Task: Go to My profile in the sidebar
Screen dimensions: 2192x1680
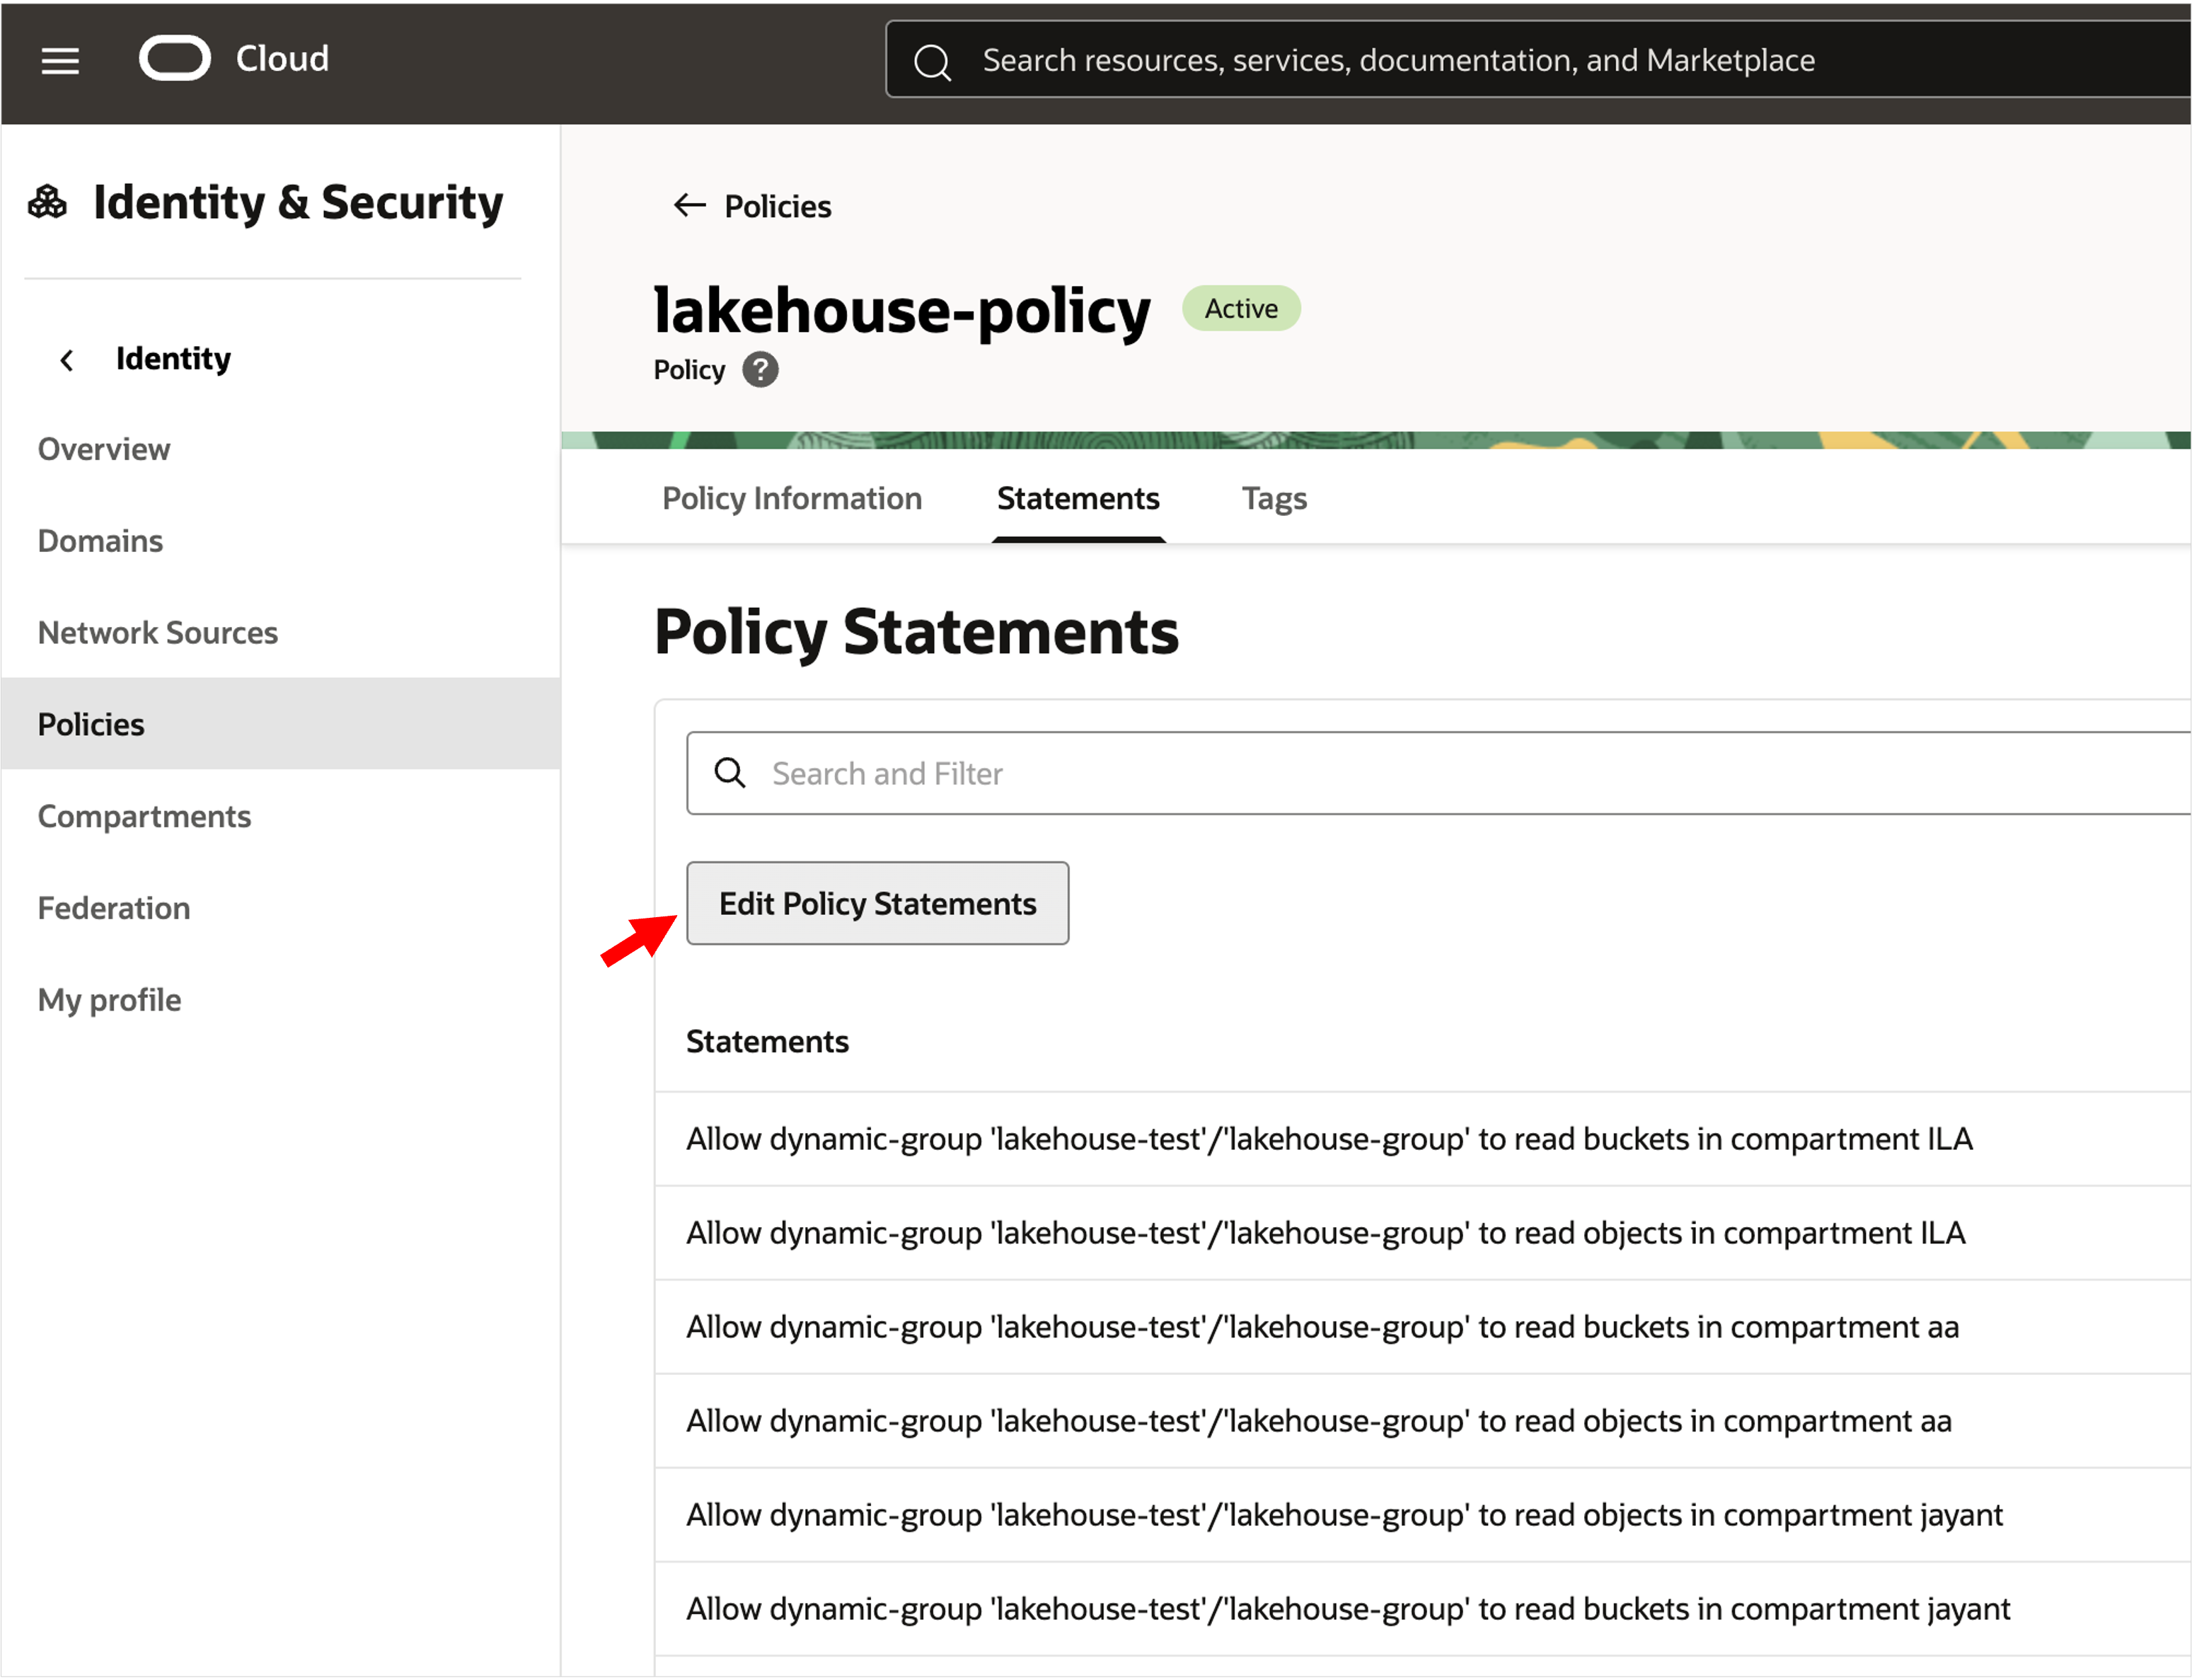Action: click(x=109, y=999)
